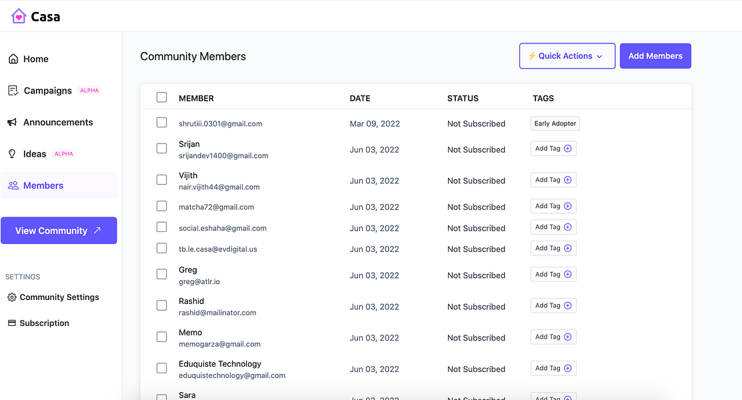742x400 pixels.
Task: Click the View Community button
Action: [59, 231]
